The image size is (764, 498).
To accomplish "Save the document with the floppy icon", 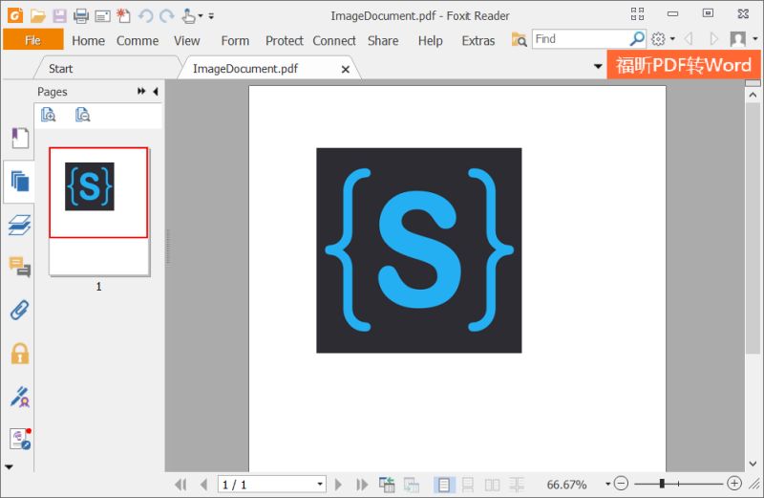I will tap(59, 16).
